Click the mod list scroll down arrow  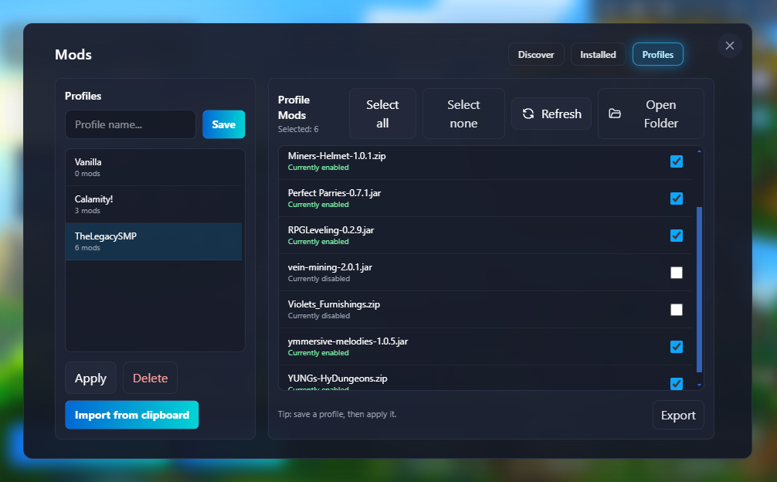pos(699,385)
